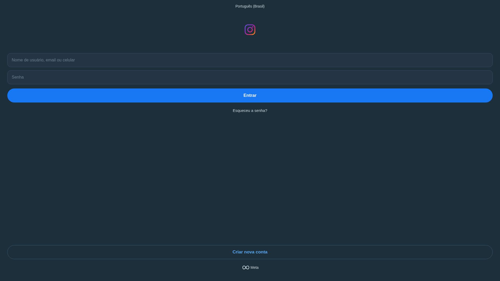Focus the Senha password field
The width and height of the screenshot is (500, 281).
tap(250, 77)
